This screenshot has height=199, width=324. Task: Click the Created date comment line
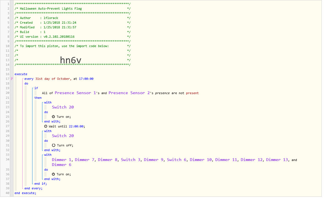point(73,23)
